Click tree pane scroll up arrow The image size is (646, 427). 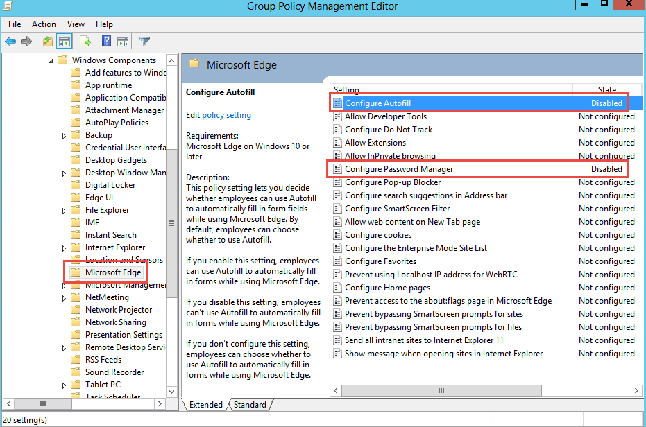coord(172,60)
